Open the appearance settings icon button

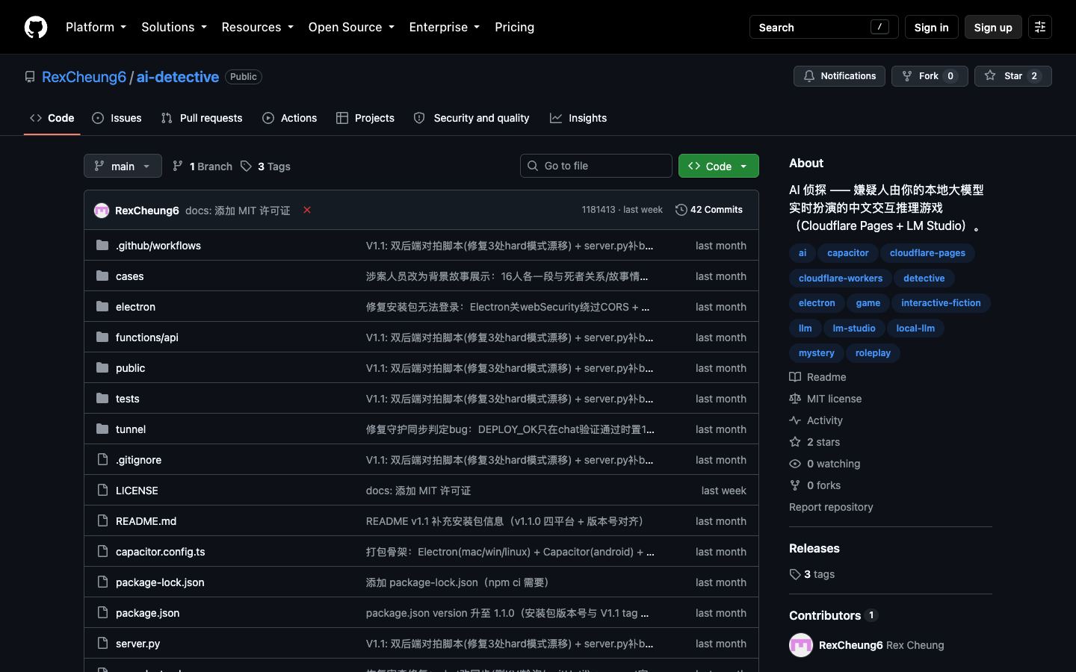click(1039, 27)
